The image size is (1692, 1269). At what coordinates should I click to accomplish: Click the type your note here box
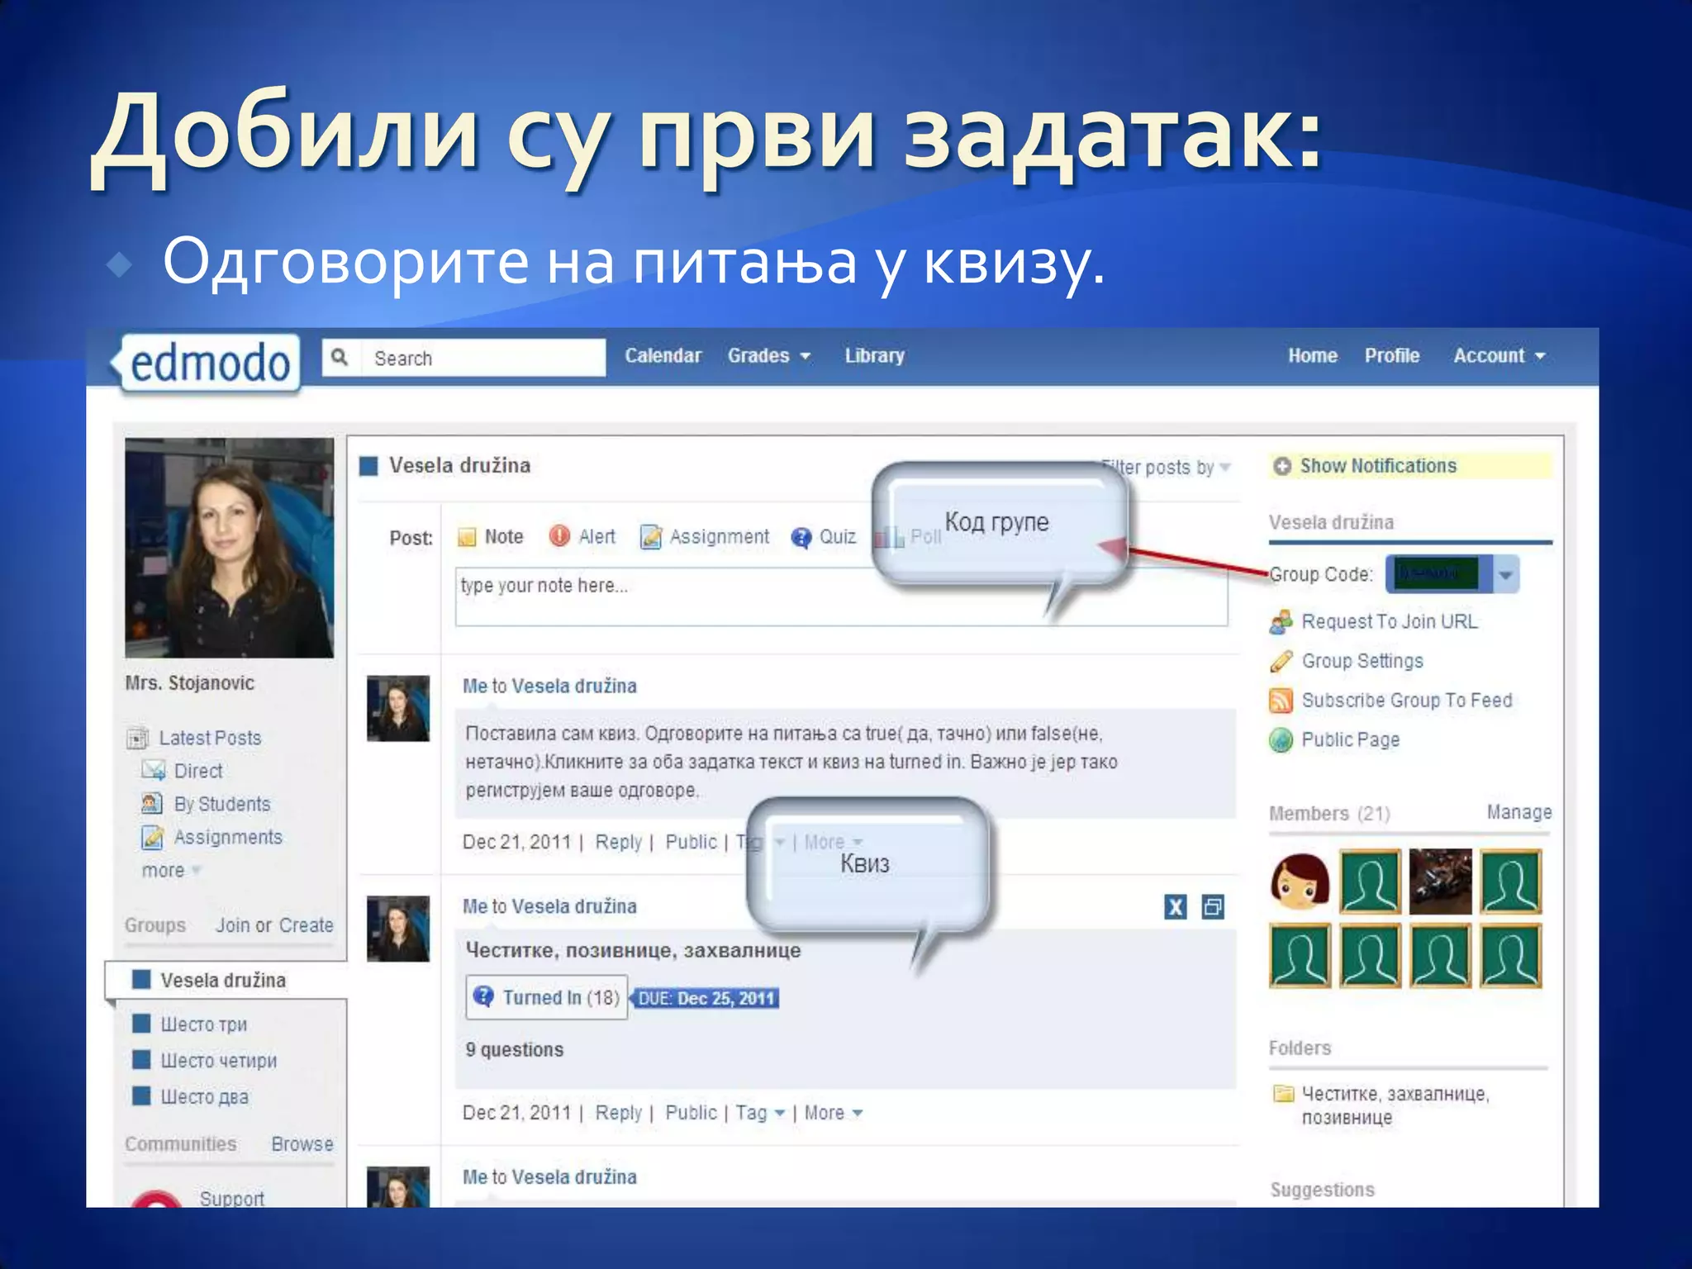[841, 596]
